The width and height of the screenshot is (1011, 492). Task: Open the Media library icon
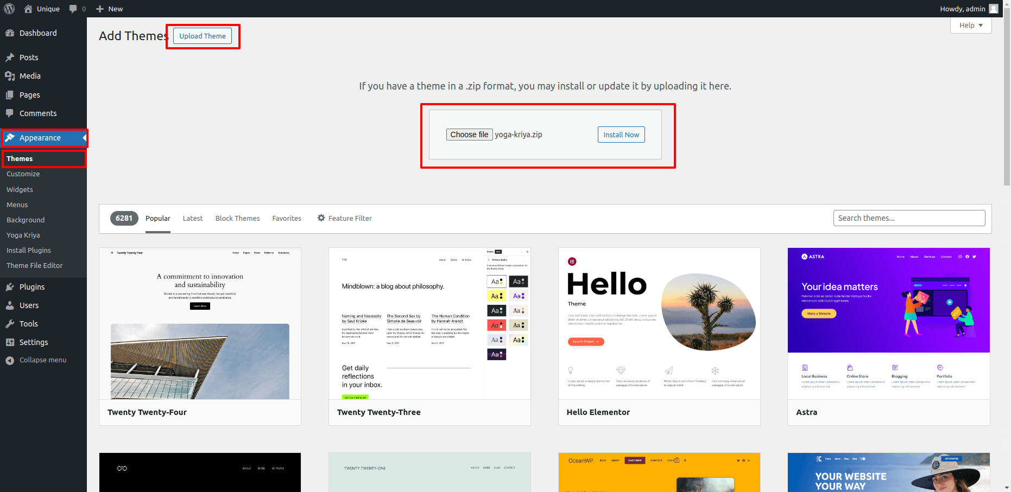pos(10,76)
